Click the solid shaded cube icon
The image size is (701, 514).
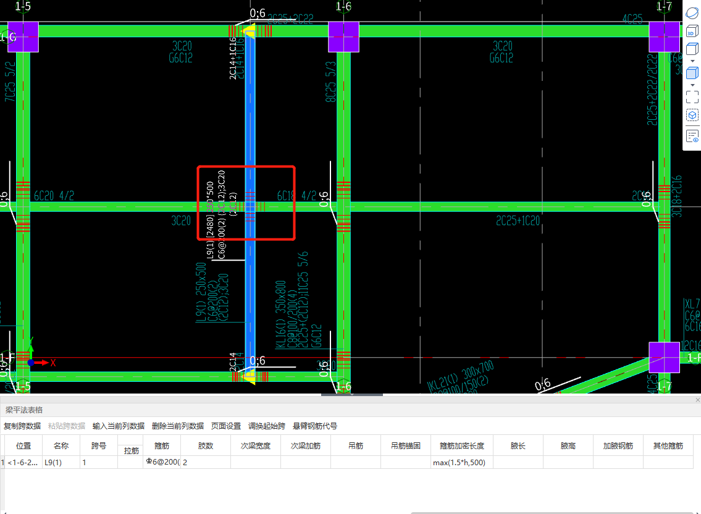click(x=692, y=72)
